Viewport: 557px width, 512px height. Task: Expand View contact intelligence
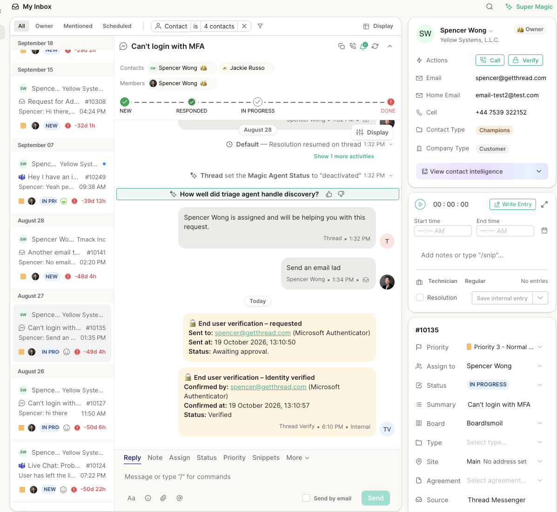pyautogui.click(x=482, y=172)
